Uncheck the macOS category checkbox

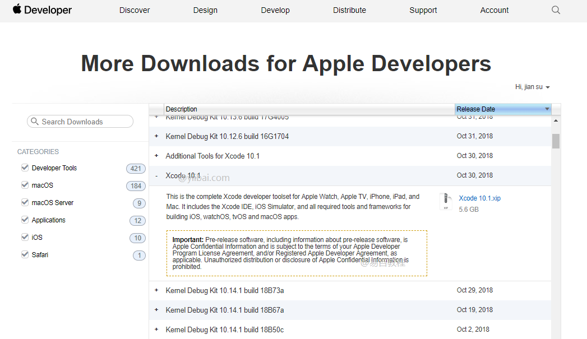25,185
